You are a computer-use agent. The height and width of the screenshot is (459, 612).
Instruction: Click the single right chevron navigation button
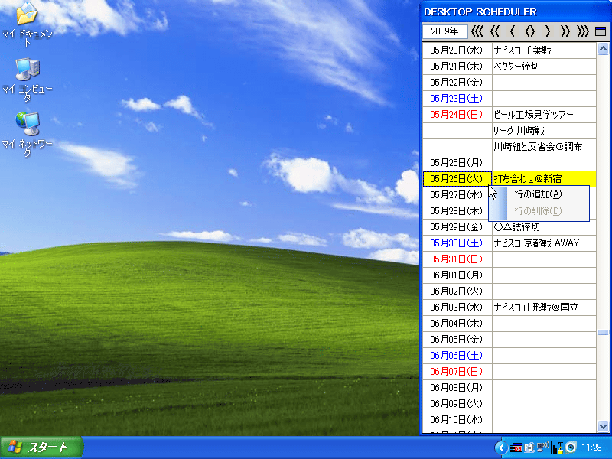pyautogui.click(x=547, y=31)
